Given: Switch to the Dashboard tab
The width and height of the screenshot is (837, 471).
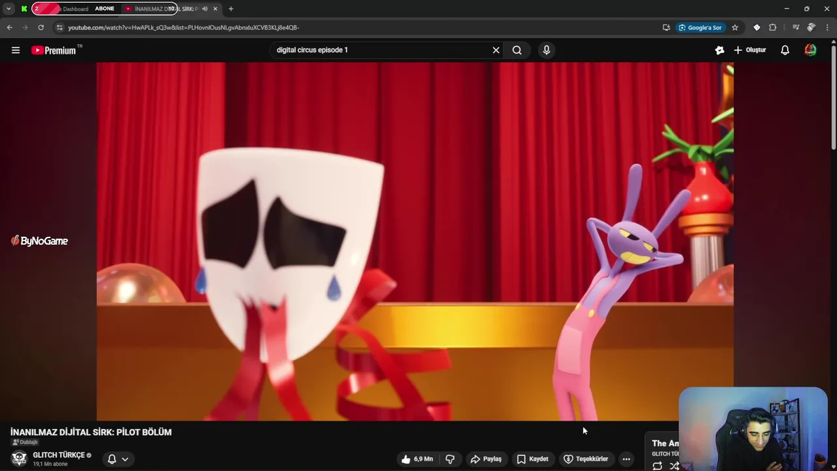Looking at the screenshot, I should [75, 9].
